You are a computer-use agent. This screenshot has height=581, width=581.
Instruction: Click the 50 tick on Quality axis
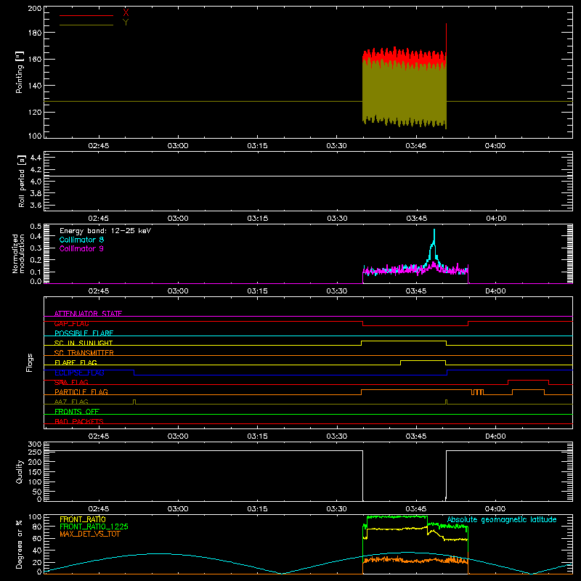point(37,492)
